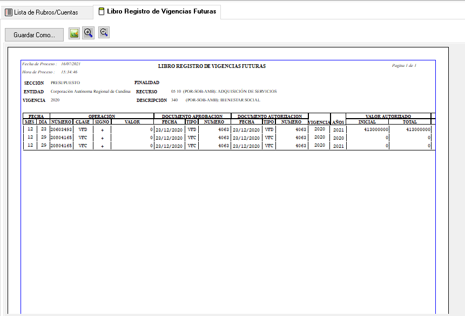Click the list icon on Lista de Rubros tab

(9, 12)
